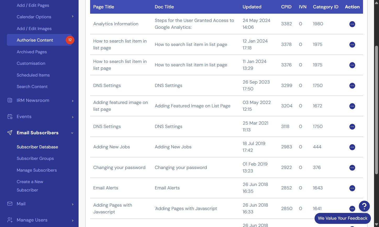Viewport: 379px width, 227px height.
Task: Click the Events calendar icon
Action: pyautogui.click(x=10, y=117)
